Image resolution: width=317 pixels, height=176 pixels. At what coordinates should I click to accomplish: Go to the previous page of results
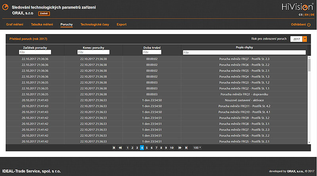pos(120,148)
